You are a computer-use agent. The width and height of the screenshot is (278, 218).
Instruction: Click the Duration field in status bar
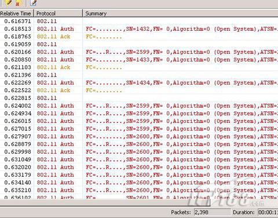coord(268,212)
